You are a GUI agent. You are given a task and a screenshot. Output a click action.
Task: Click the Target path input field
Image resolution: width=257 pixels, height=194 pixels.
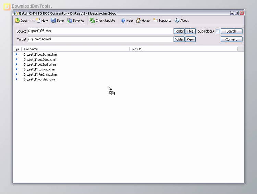pos(101,39)
